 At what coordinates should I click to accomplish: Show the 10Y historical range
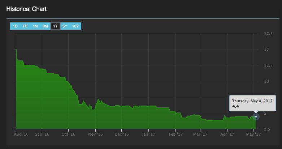point(75,26)
